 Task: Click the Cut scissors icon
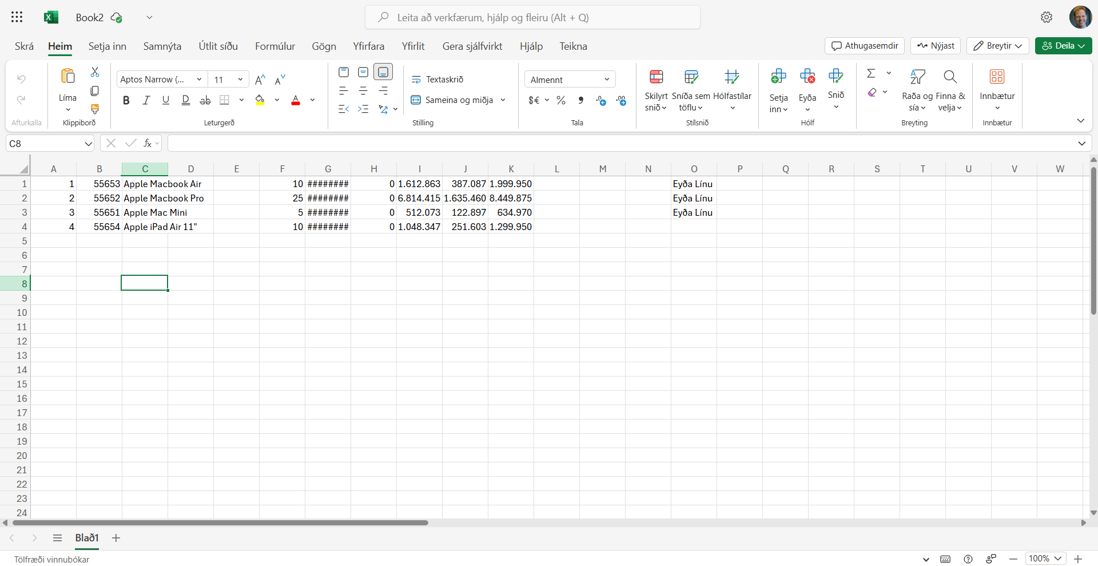click(95, 72)
